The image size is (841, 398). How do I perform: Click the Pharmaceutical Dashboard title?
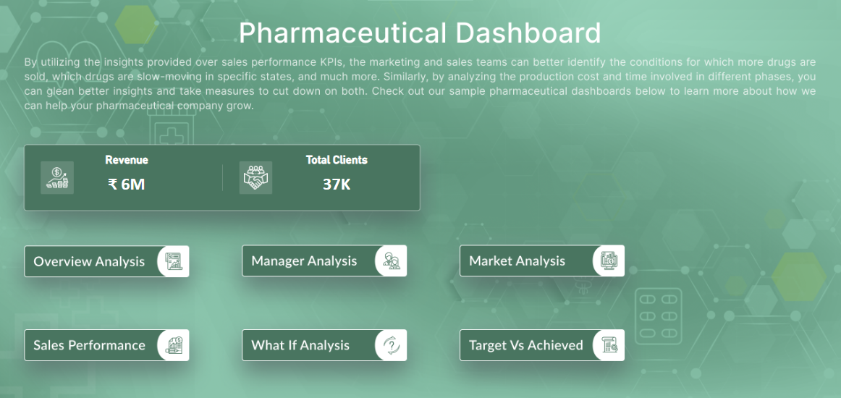pos(420,33)
